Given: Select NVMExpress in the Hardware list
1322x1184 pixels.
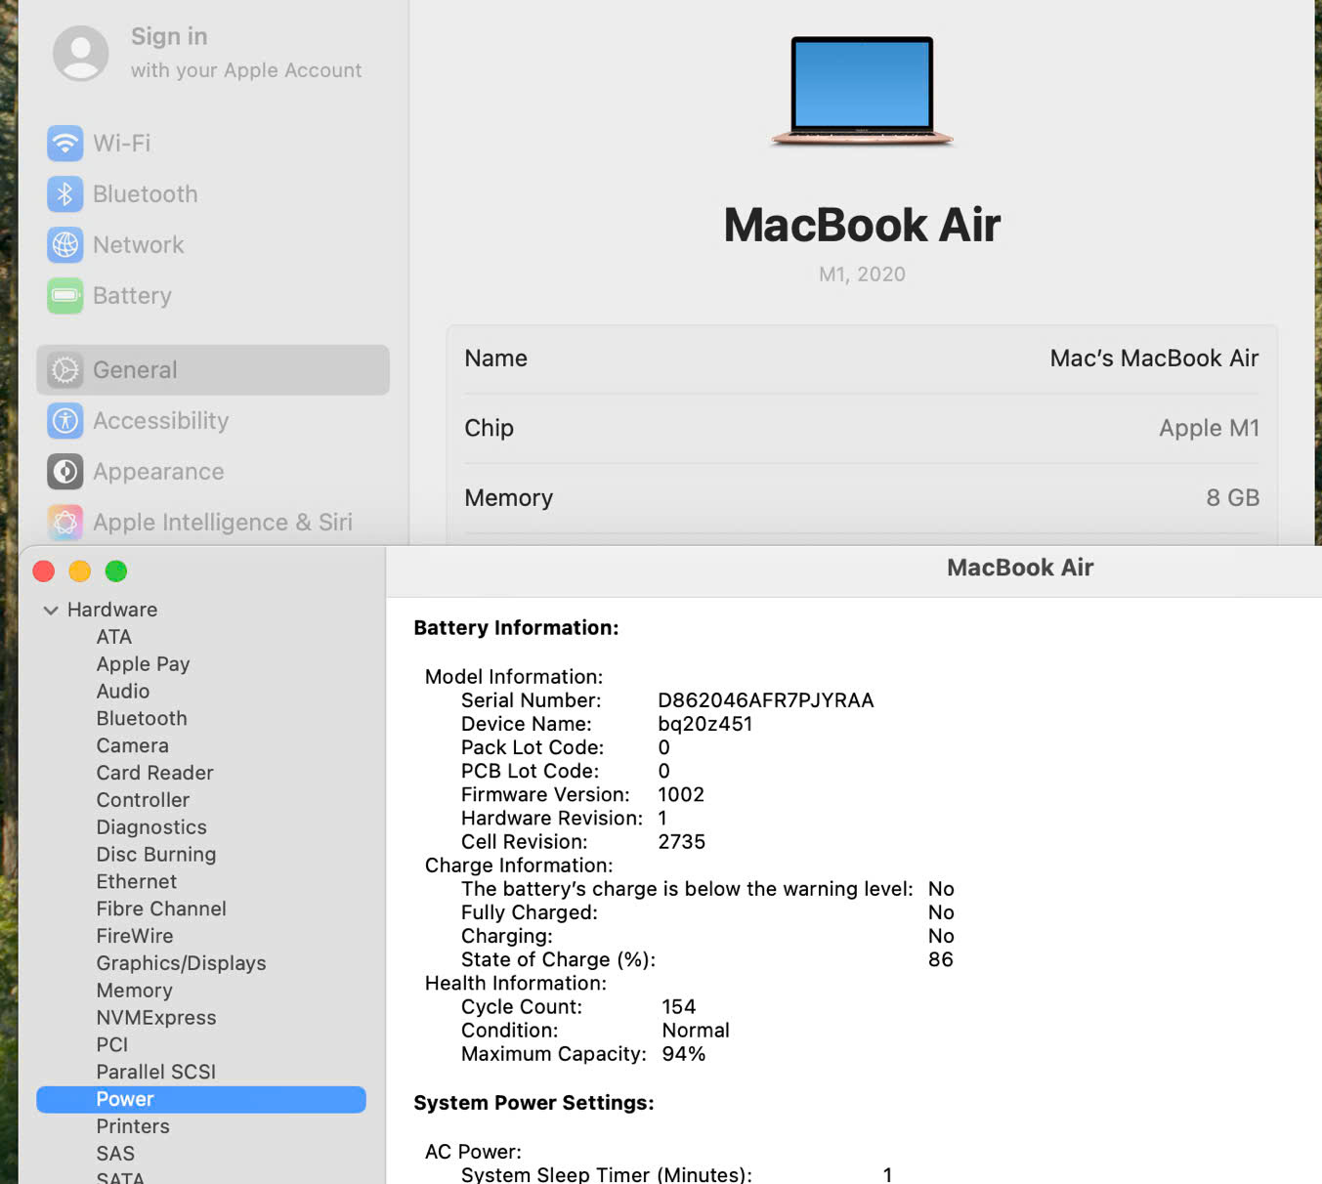Looking at the screenshot, I should 156,1018.
